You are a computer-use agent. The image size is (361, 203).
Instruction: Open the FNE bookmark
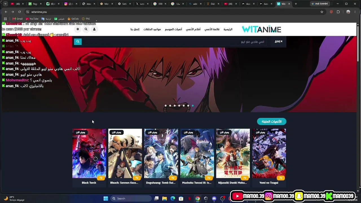coord(86,19)
